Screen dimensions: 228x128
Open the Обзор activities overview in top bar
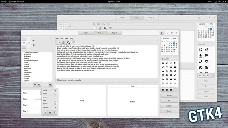point(4,1)
